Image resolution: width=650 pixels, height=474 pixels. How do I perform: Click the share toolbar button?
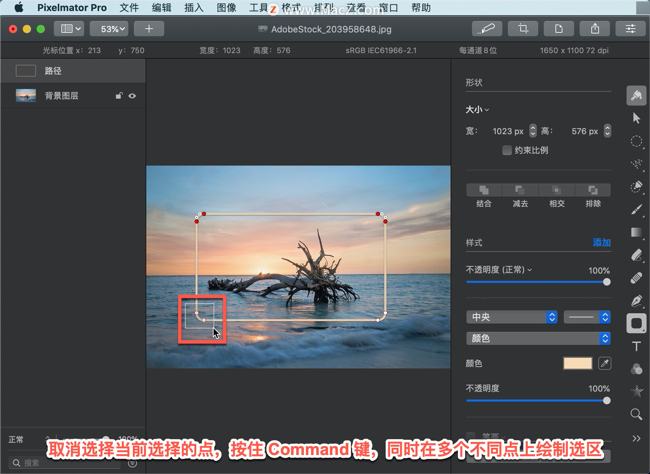click(594, 29)
